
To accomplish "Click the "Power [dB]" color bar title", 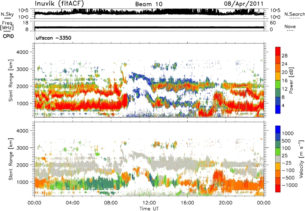I will click(291, 80).
